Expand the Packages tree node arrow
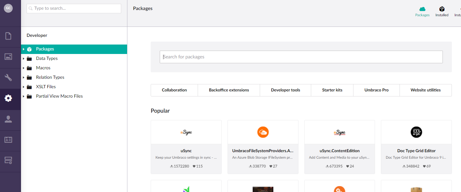 point(24,49)
